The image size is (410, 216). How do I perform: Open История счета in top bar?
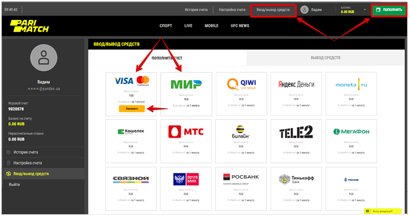[196, 10]
